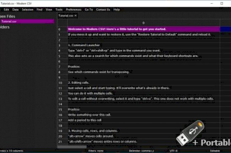The height and width of the screenshot is (153, 231).
Task: Select the "Practice:" cell in row 7
Action: (144, 67)
